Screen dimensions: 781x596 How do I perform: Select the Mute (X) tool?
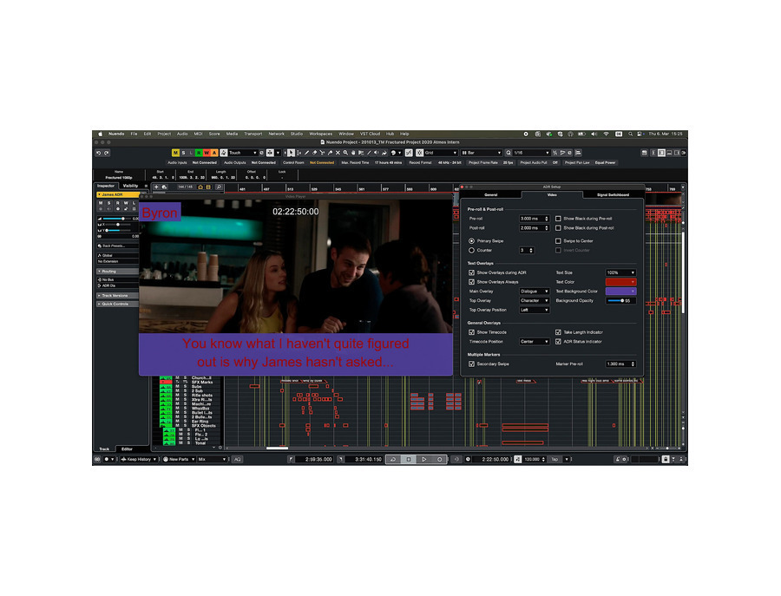338,153
